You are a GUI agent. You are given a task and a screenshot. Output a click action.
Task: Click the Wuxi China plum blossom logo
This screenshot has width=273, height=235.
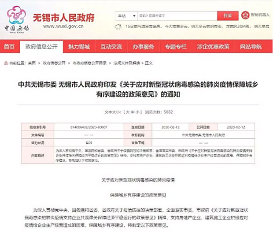(17, 19)
